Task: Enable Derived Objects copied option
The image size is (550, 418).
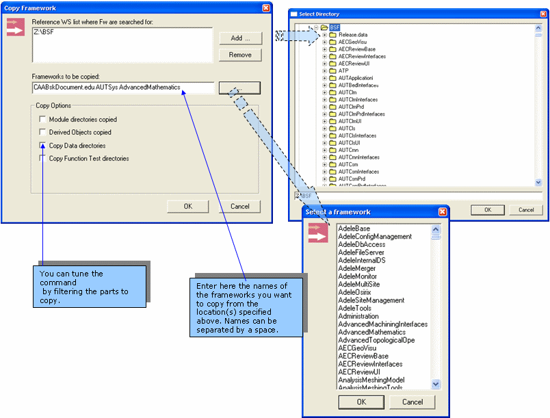Action: coord(42,132)
